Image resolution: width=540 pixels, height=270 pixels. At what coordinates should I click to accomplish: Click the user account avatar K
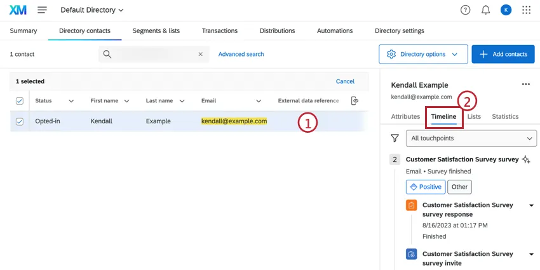coord(505,10)
